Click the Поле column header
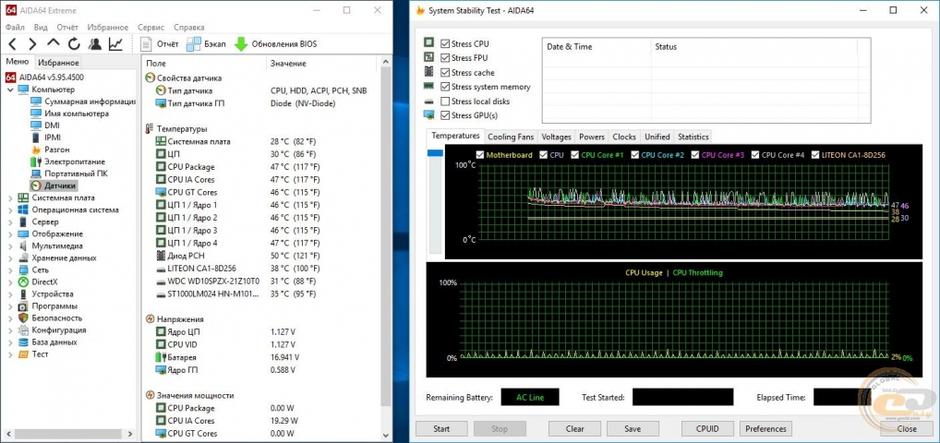 204,63
